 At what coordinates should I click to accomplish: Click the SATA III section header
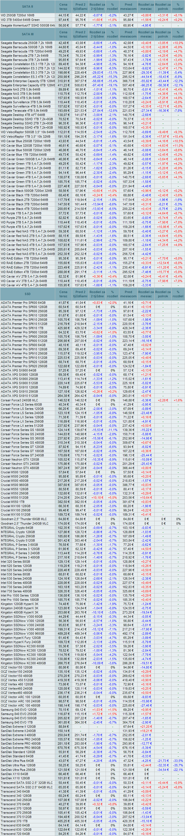pos(28,34)
